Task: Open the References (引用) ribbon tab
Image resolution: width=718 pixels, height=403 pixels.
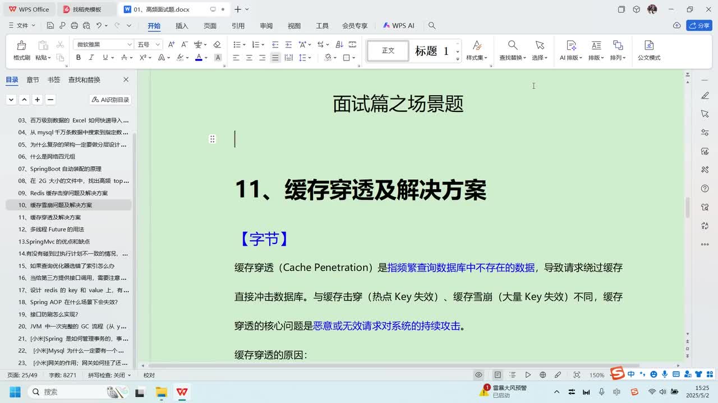Action: tap(238, 26)
